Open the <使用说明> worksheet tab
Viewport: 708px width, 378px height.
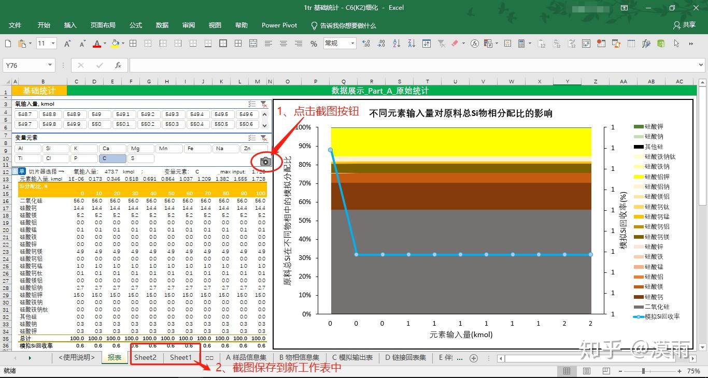tap(77, 357)
